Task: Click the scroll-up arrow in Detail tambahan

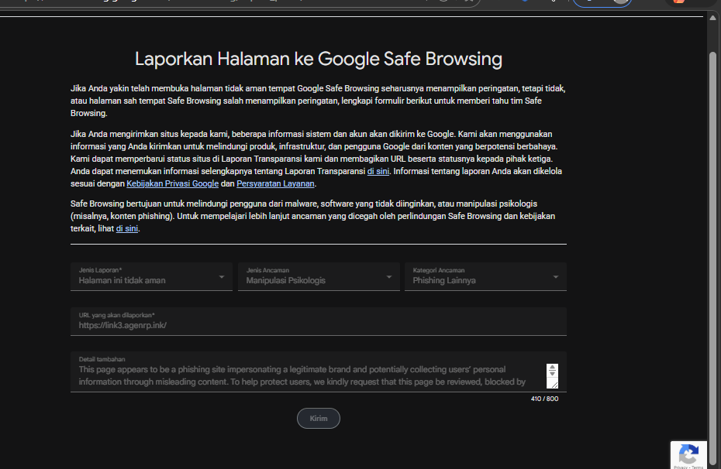Action: (x=552, y=368)
